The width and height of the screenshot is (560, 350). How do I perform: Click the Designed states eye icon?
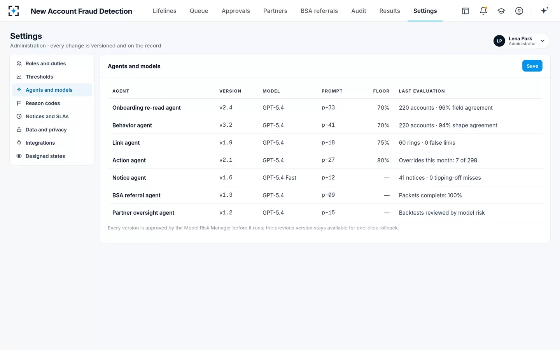(x=19, y=156)
